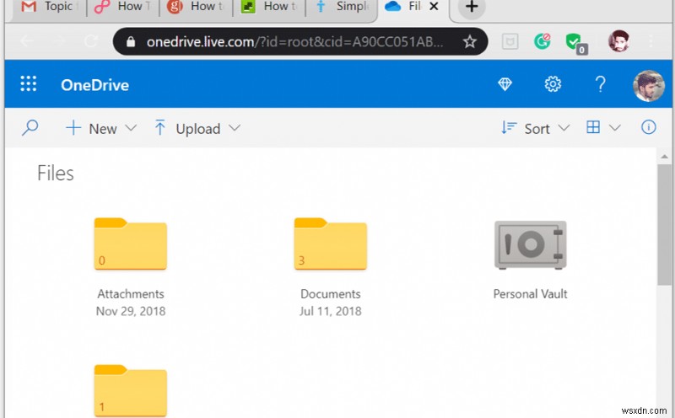Switch to the green-icon How tab
The width and height of the screenshot is (675, 418).
click(x=269, y=8)
